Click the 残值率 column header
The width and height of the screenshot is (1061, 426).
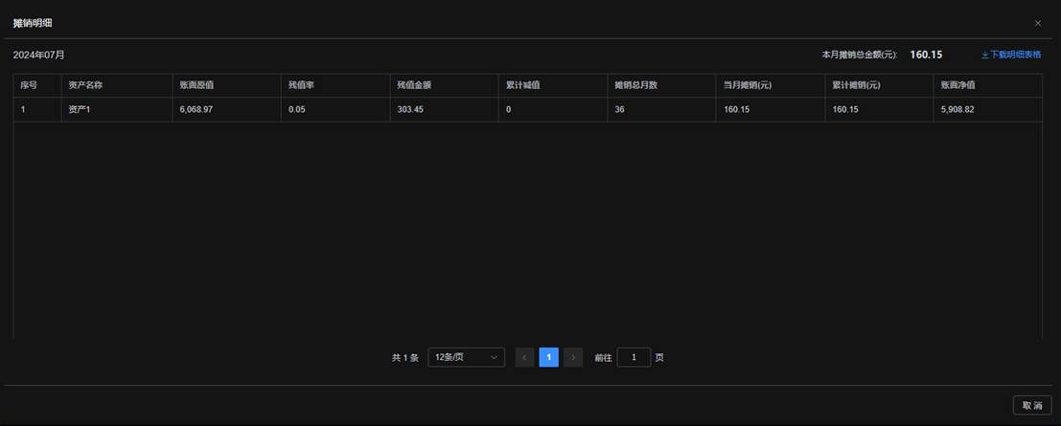click(302, 85)
